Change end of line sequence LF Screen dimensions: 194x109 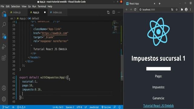pyautogui.click(x=85, y=107)
